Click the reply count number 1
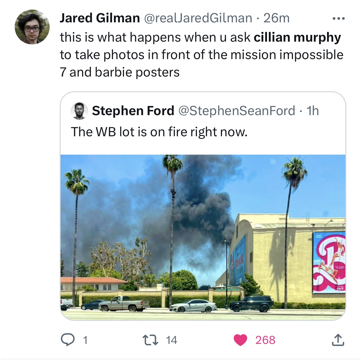The height and width of the screenshot is (361, 361). point(85,340)
